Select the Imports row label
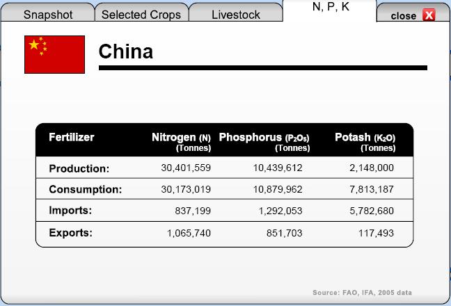 (70, 210)
